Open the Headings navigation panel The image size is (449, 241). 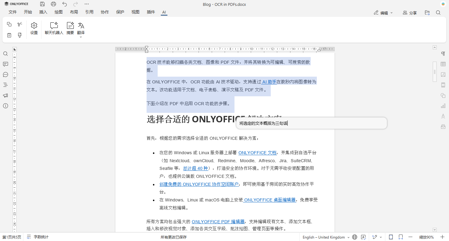6,85
